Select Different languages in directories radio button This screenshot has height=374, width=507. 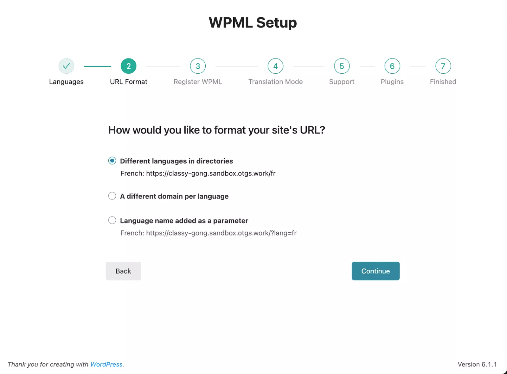click(112, 161)
